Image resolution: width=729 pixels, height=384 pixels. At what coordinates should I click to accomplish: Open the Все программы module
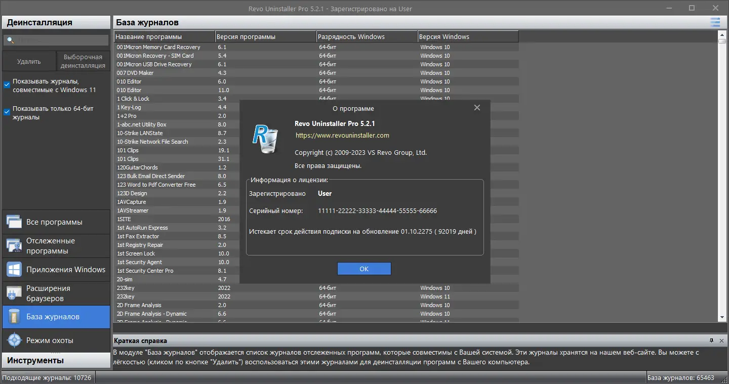point(56,222)
